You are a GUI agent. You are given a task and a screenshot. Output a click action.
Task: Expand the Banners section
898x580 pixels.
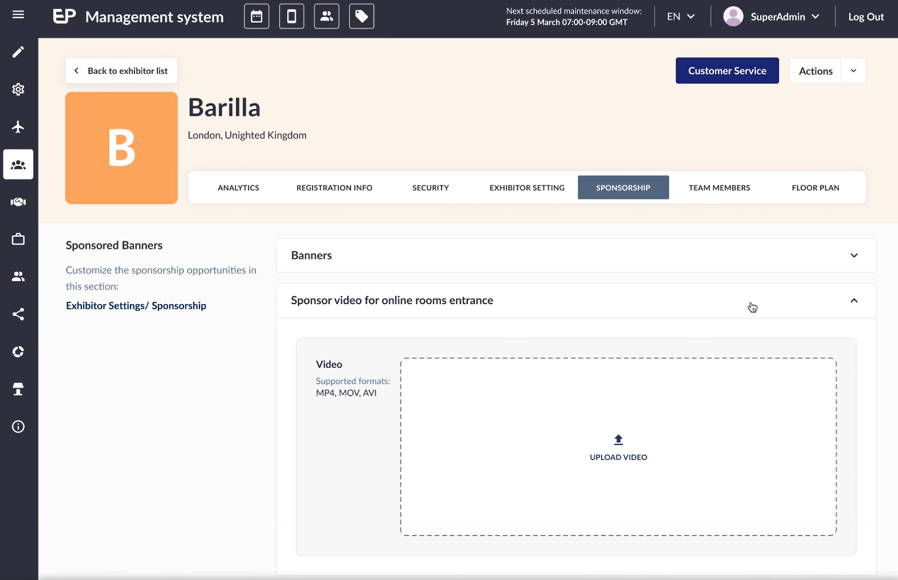click(x=576, y=255)
